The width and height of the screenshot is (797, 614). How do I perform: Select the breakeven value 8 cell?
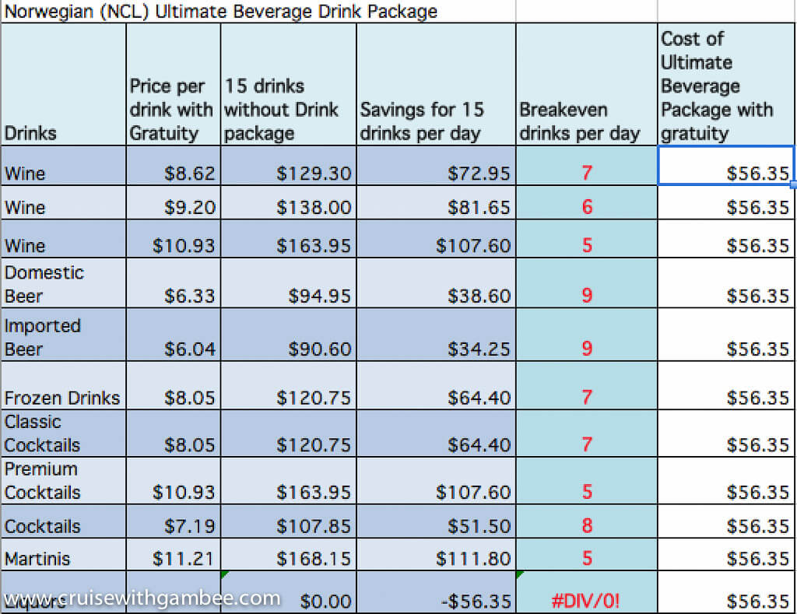(587, 521)
